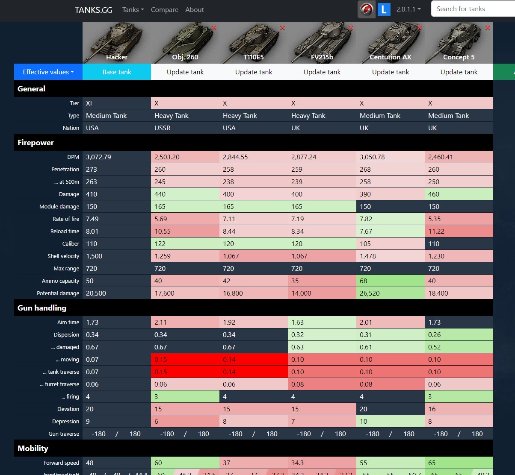
Task: Click Obj. 260 nation USSR cell
Action: (x=185, y=128)
